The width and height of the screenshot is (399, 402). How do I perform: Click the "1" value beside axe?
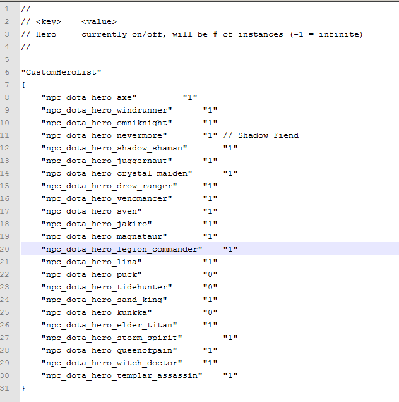click(x=190, y=97)
